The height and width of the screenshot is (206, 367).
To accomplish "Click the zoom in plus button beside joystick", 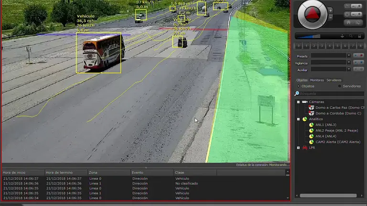I will [x=330, y=10].
